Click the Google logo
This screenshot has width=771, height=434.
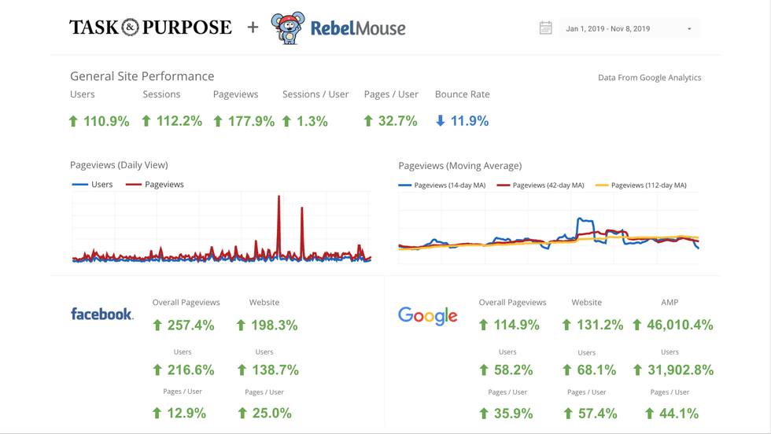pyautogui.click(x=427, y=315)
